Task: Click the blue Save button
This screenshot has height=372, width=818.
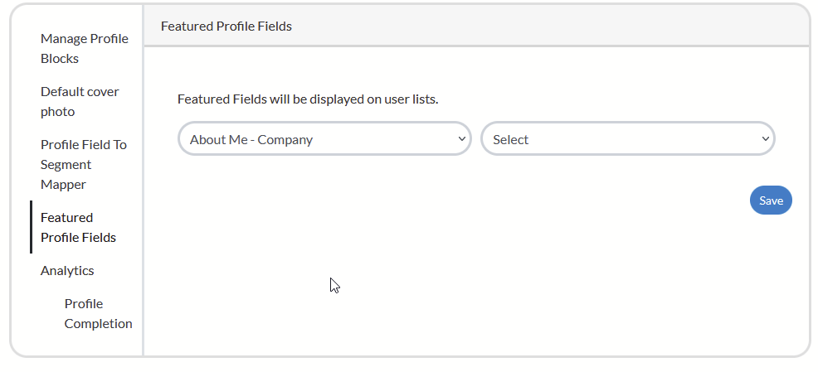Action: point(771,200)
